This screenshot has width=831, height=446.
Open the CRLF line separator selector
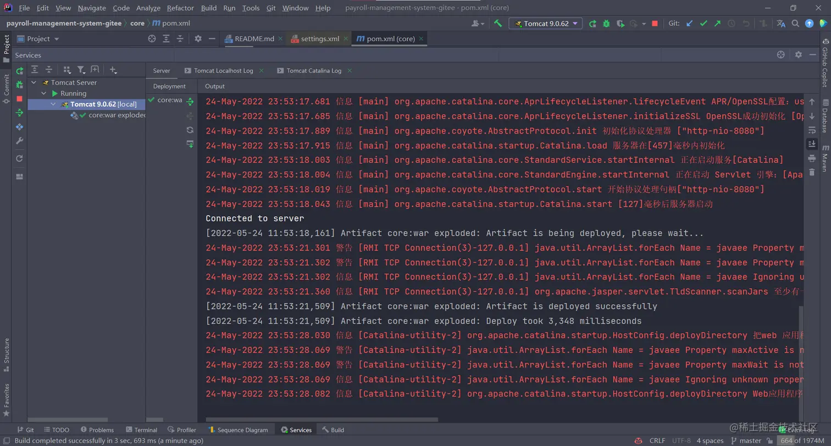(657, 441)
